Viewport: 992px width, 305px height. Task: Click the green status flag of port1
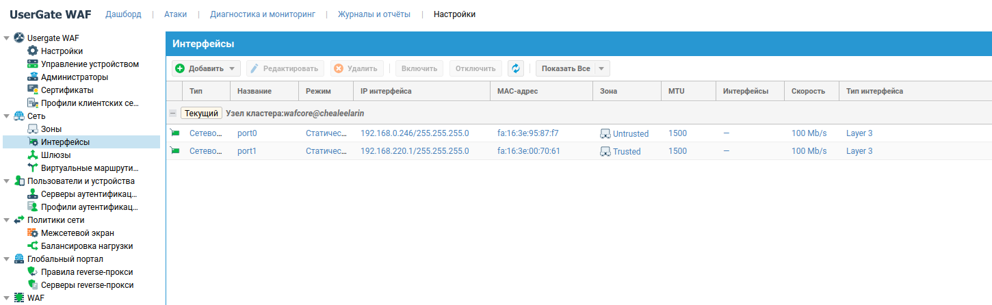point(174,151)
